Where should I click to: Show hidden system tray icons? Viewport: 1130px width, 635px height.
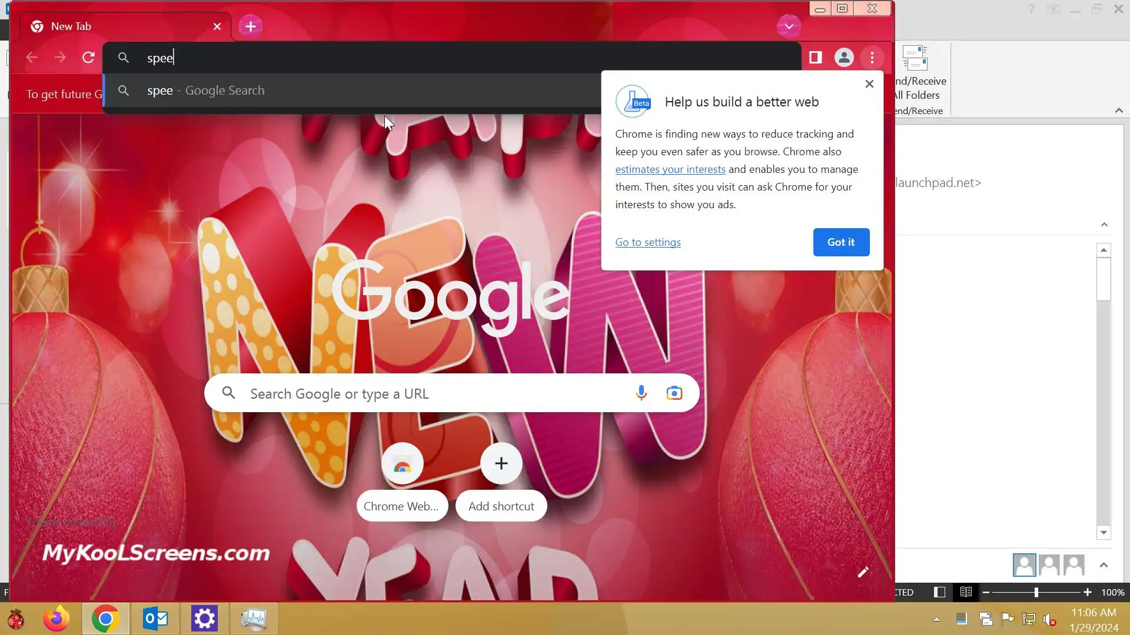(x=936, y=619)
